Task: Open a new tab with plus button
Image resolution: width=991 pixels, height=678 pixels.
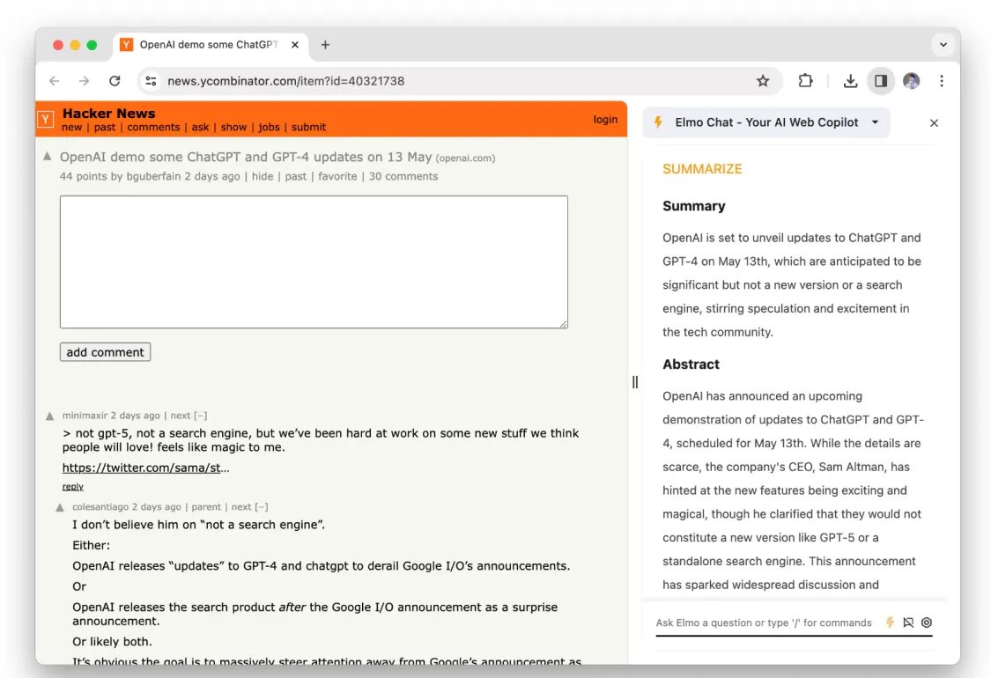Action: pos(325,45)
